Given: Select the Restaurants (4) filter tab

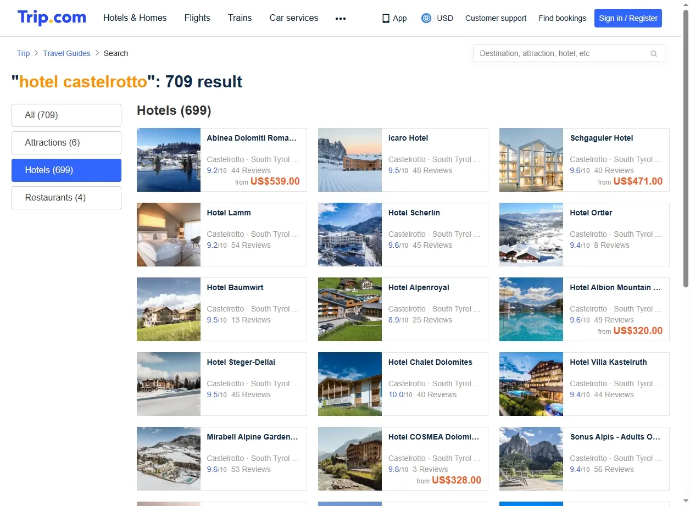Looking at the screenshot, I should 66,198.
